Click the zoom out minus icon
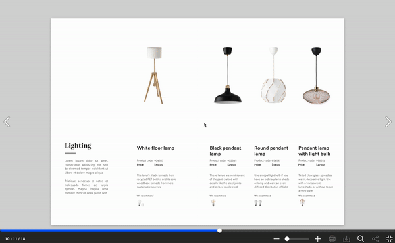Viewport: 395px width, 243px height. point(276,238)
